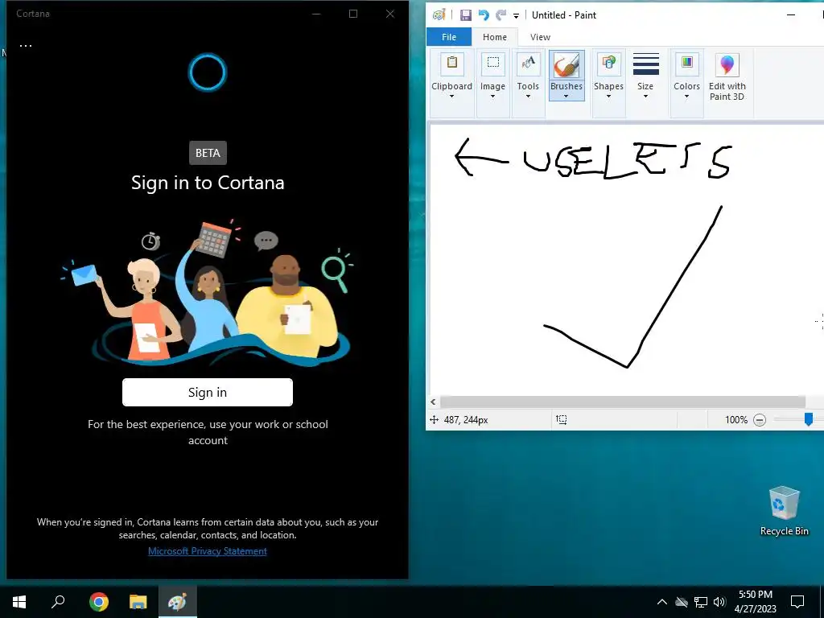The width and height of the screenshot is (824, 618).
Task: Open File Explorer from taskbar
Action: click(138, 602)
